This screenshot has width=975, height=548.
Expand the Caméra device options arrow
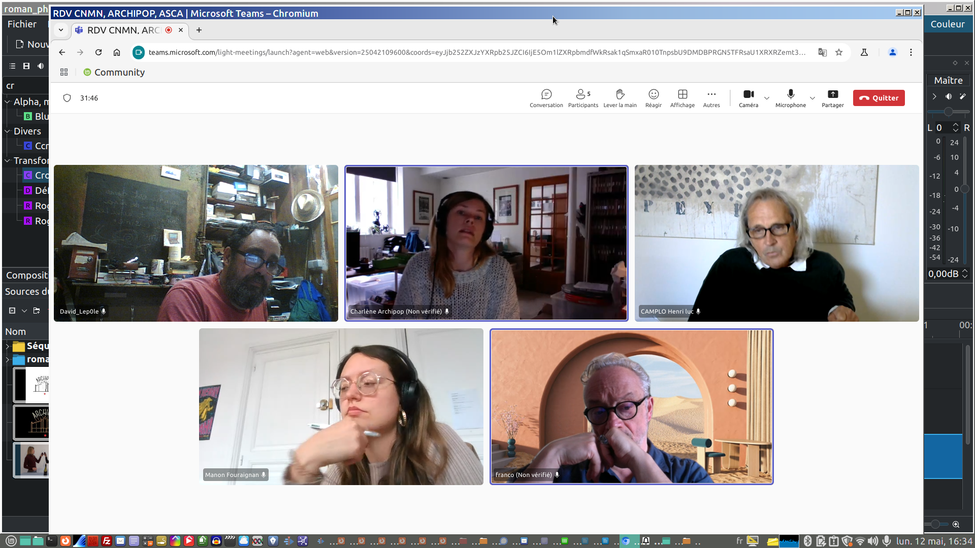point(767,98)
